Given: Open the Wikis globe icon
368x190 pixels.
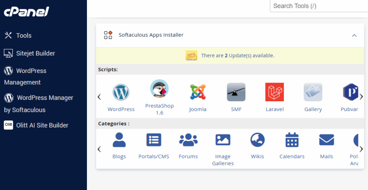Looking at the screenshot, I should 257,140.
